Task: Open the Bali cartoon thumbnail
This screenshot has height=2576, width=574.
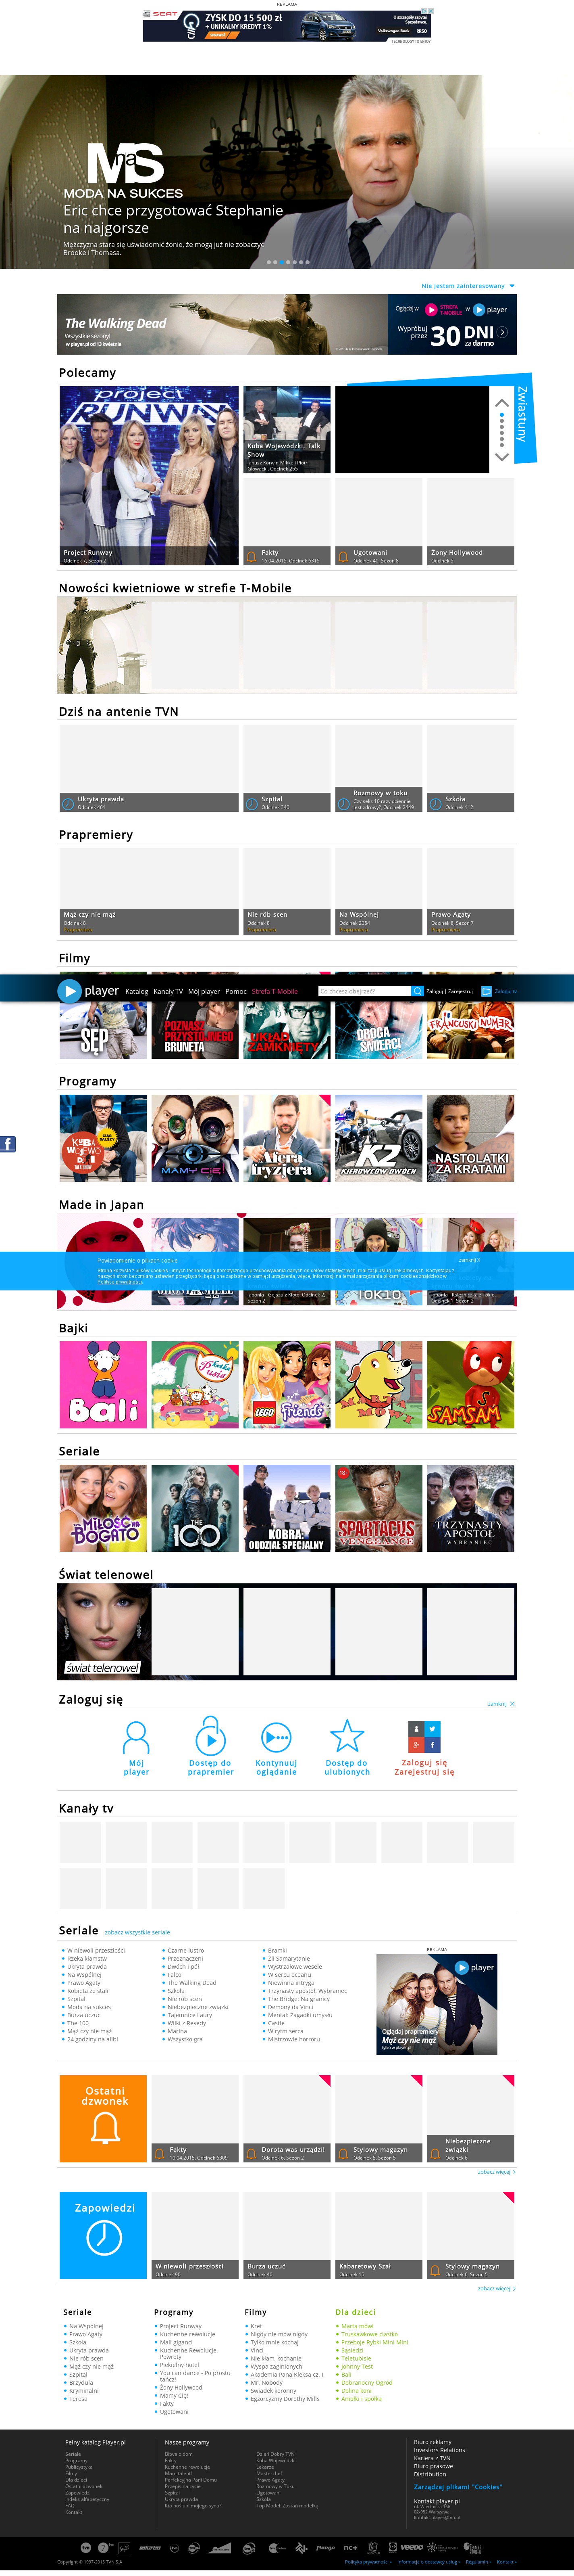Action: point(103,1384)
